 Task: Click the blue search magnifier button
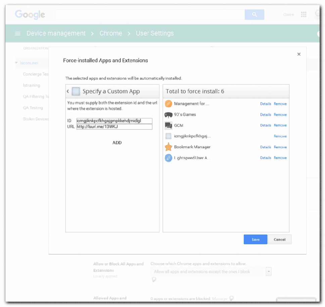254,14
